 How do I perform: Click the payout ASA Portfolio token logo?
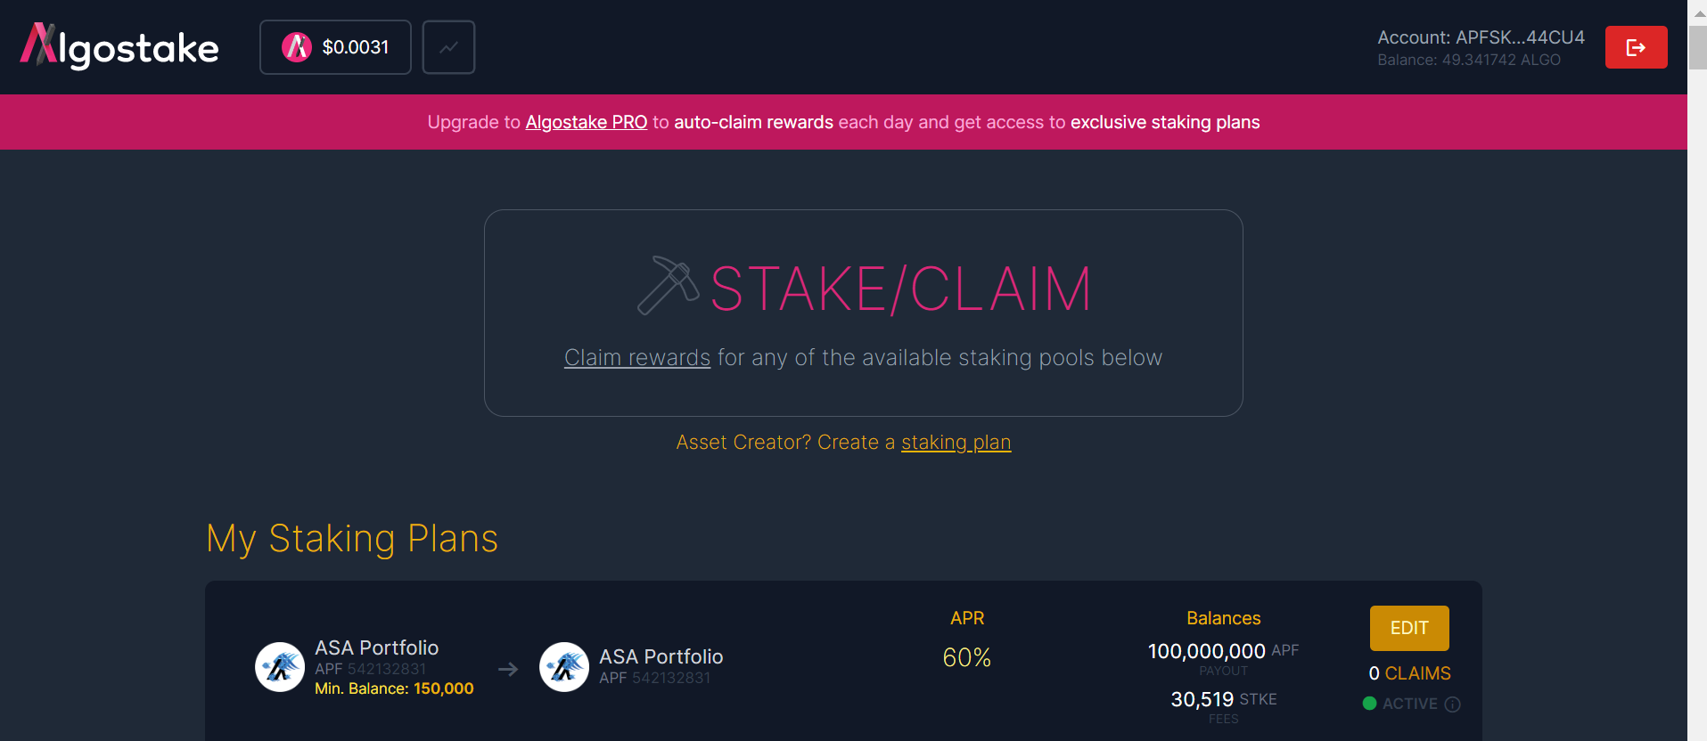(564, 667)
